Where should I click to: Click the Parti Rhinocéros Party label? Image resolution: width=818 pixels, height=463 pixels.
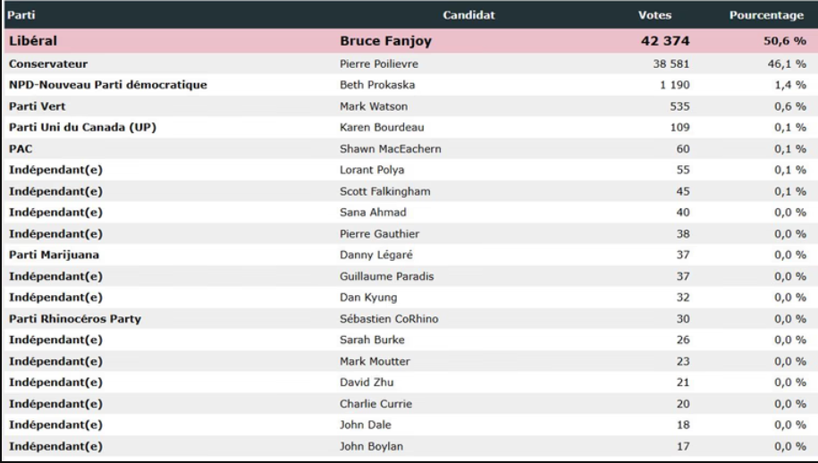coord(75,319)
